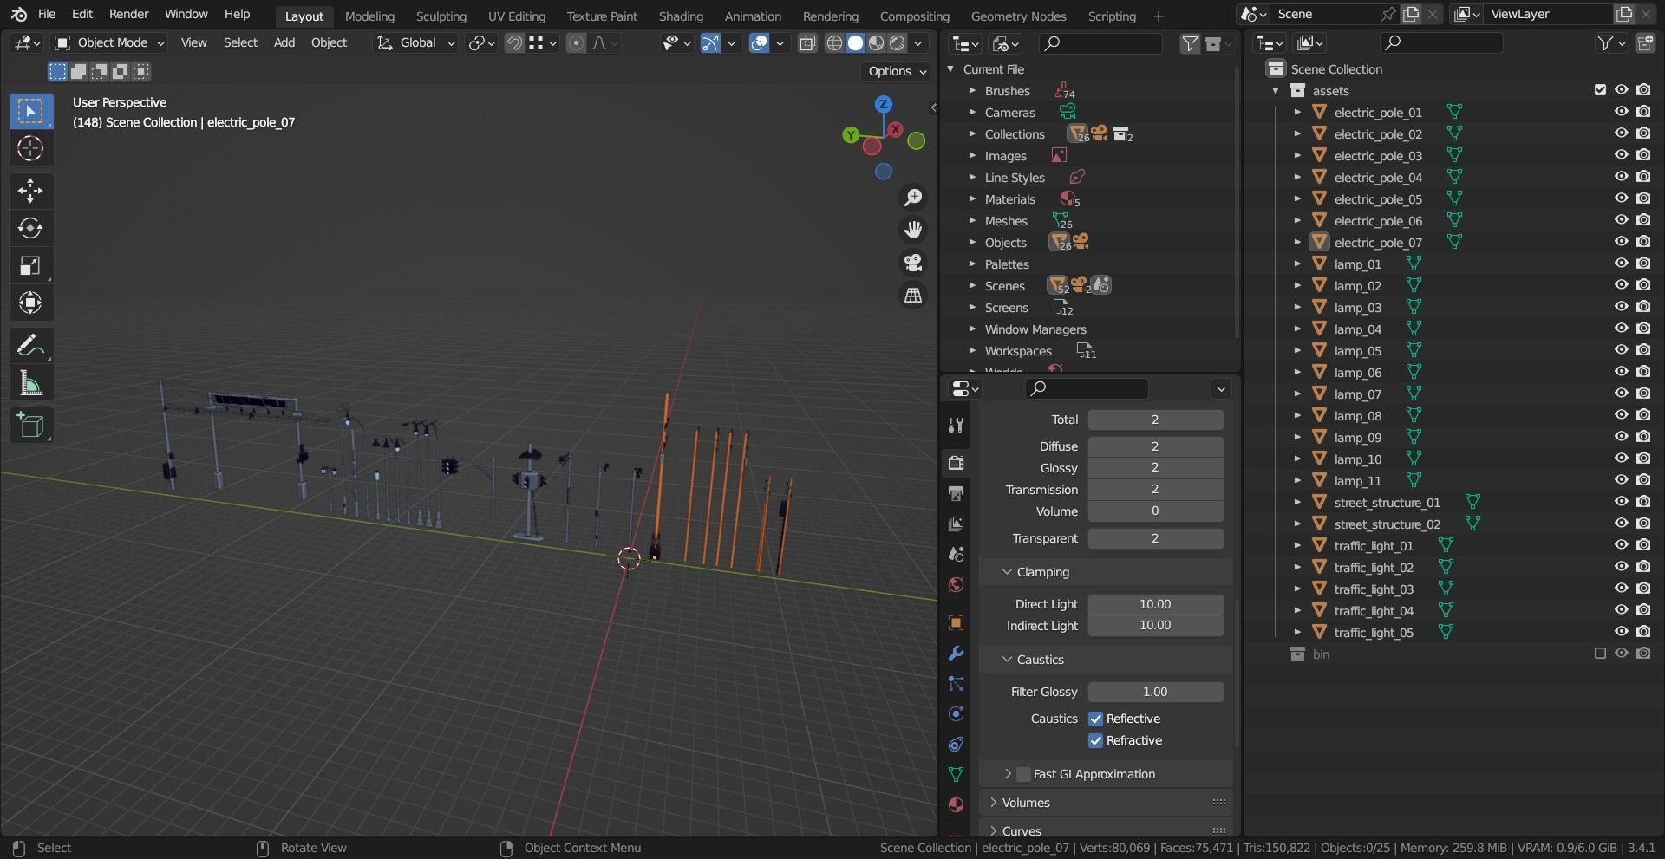Open the View Layer properties tab

[x=956, y=524]
